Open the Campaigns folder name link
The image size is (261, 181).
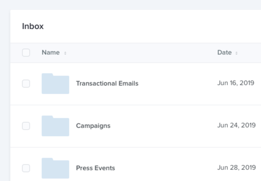[93, 126]
